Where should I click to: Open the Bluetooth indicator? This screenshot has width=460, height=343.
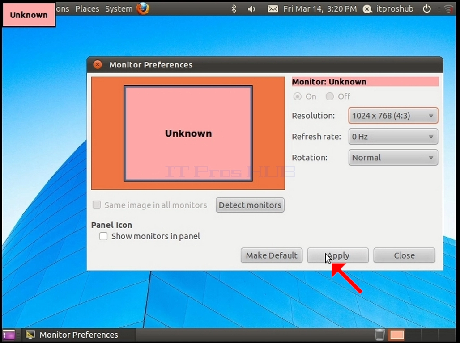234,9
